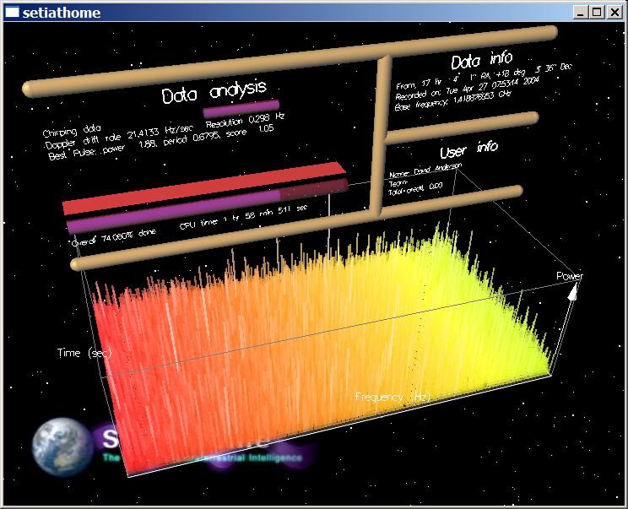Viewport: 628px width, 509px height.
Task: Maximize the setiathome window
Action: (597, 12)
